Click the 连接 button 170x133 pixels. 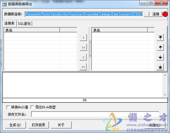tap(156, 14)
